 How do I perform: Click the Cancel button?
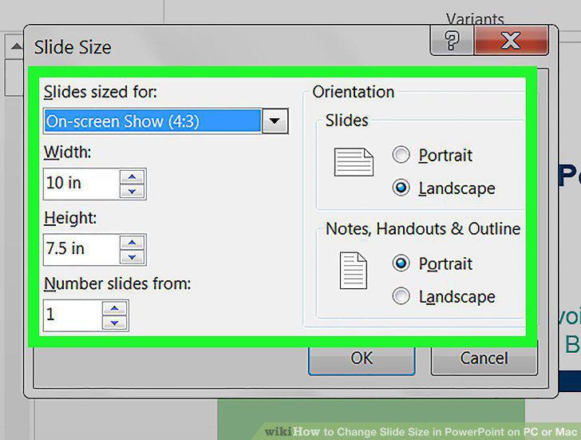tap(484, 358)
